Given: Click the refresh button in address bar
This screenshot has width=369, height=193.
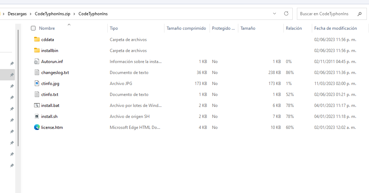Looking at the screenshot, I should click(286, 14).
